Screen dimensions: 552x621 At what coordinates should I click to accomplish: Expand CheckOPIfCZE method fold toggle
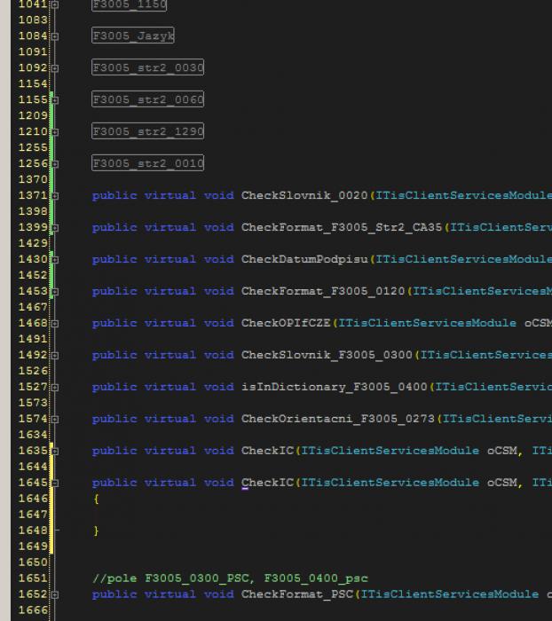(x=55, y=324)
